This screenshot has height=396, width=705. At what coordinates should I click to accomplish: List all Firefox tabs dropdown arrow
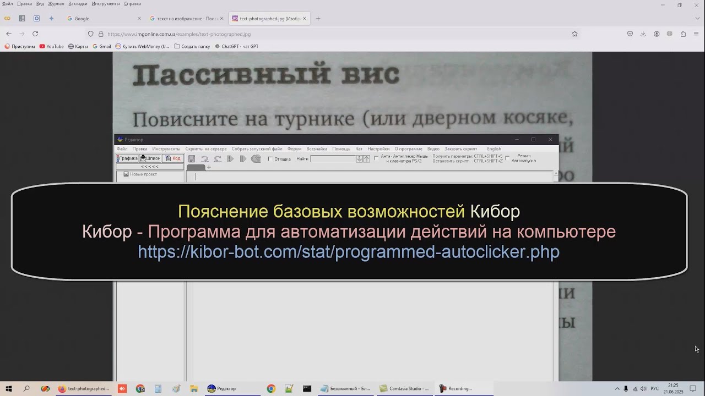(697, 18)
